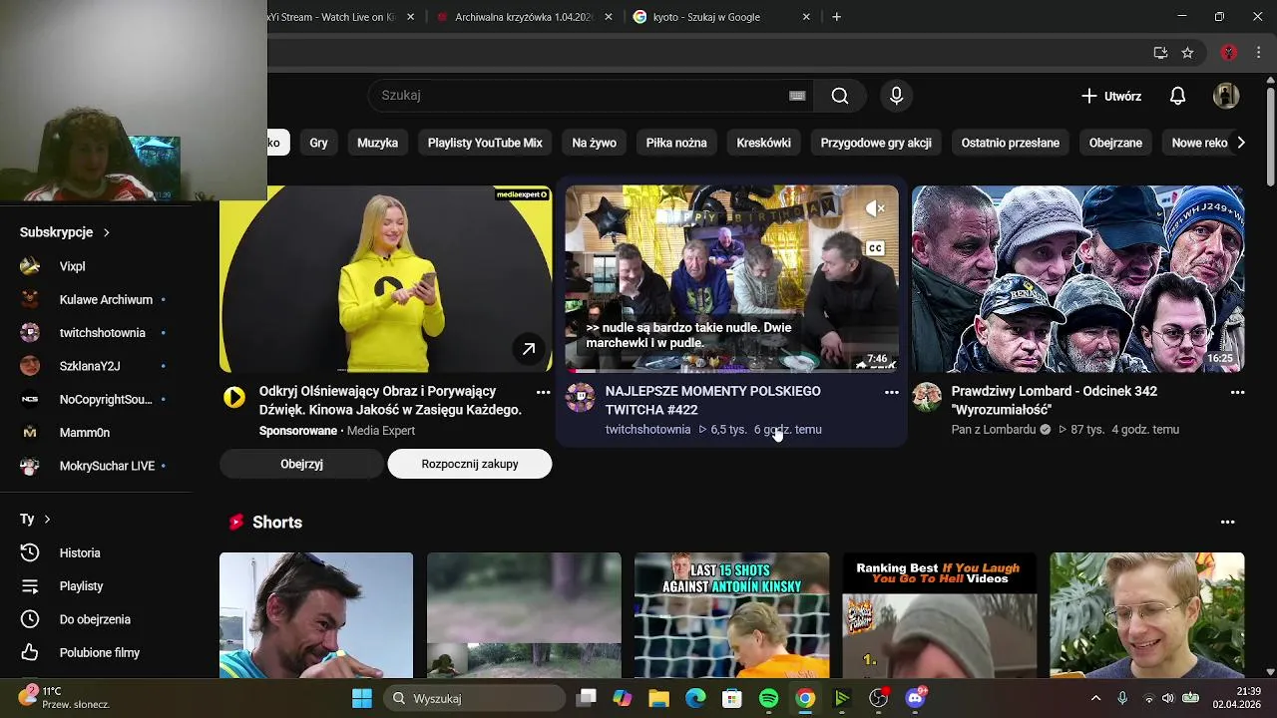The width and height of the screenshot is (1277, 718).
Task: Bookmark this page with star icon
Action: click(x=1187, y=53)
